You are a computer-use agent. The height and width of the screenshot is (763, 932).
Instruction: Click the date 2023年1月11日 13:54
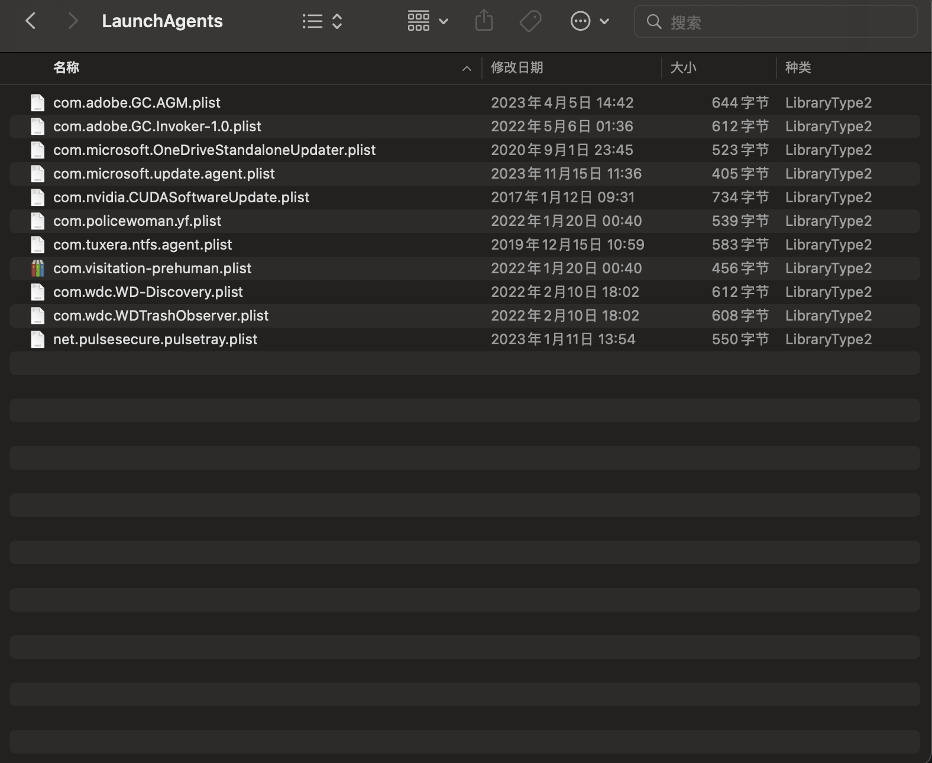click(563, 340)
